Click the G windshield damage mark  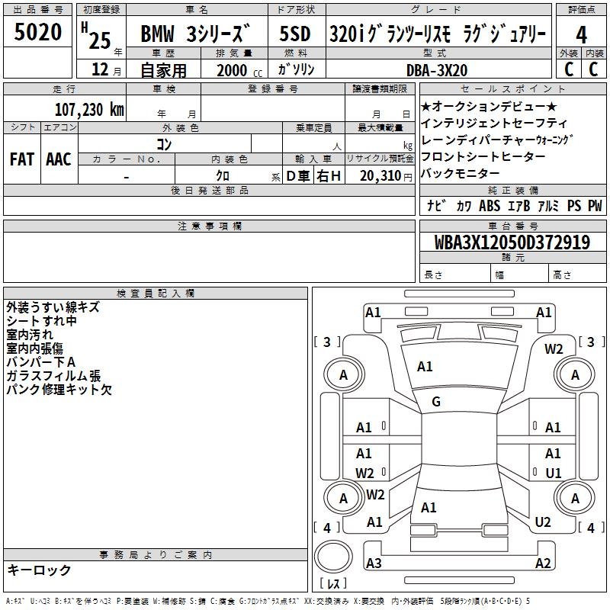[436, 401]
